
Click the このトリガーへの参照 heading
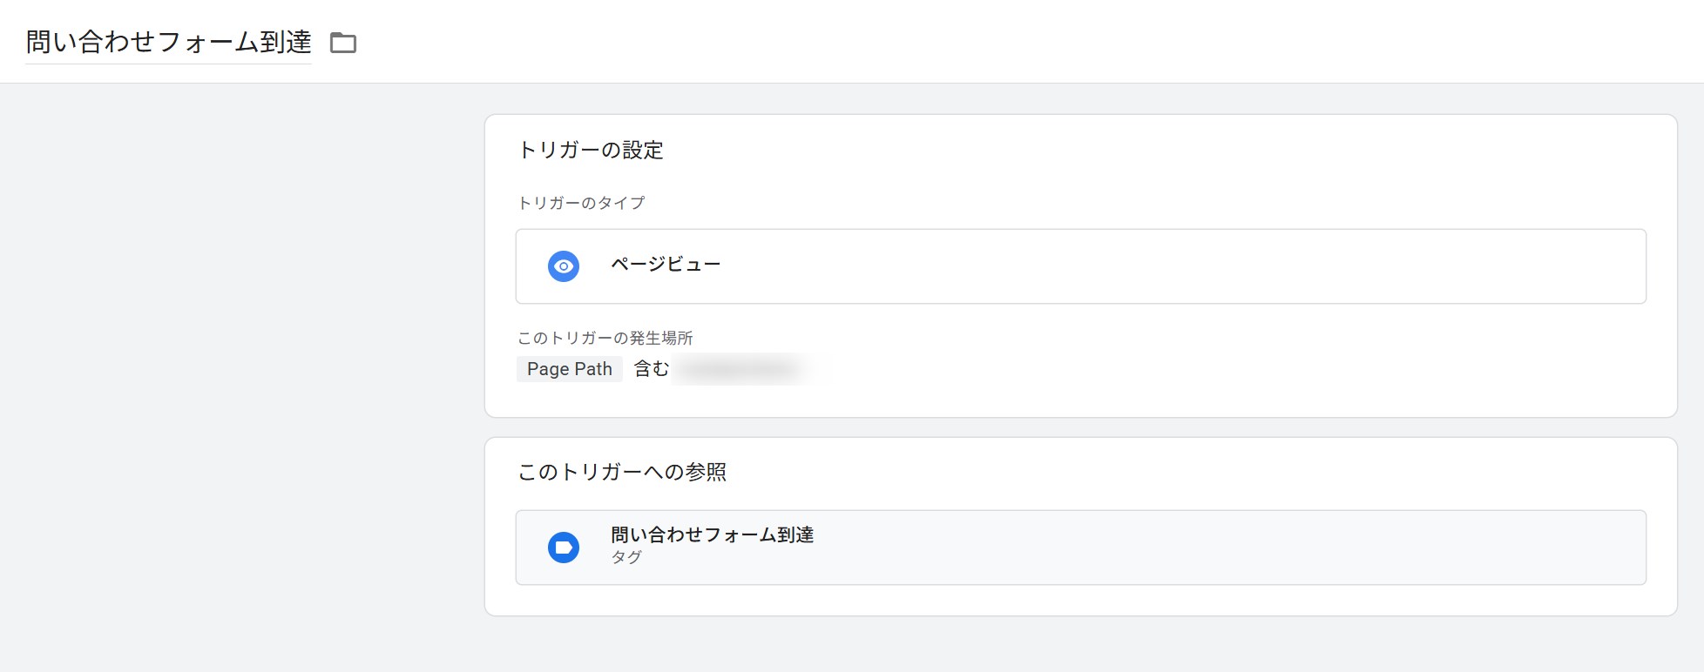point(622,472)
